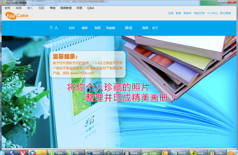Viewport: 238px width, 155px height.
Task: Switch to the Internet Explorer taskbar window
Action: (94, 153)
